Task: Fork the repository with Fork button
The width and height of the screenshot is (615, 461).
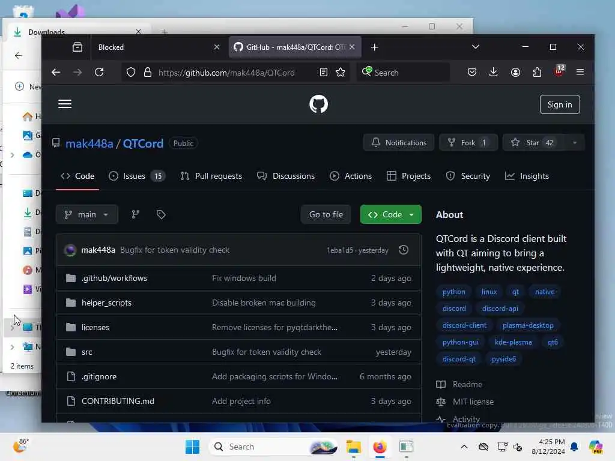Action: click(x=468, y=143)
